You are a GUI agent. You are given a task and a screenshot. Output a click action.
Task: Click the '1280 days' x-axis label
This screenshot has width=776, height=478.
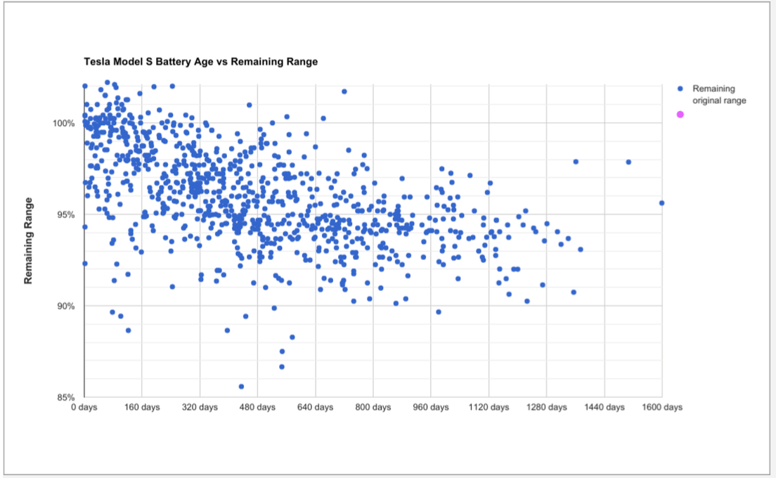[x=547, y=408]
